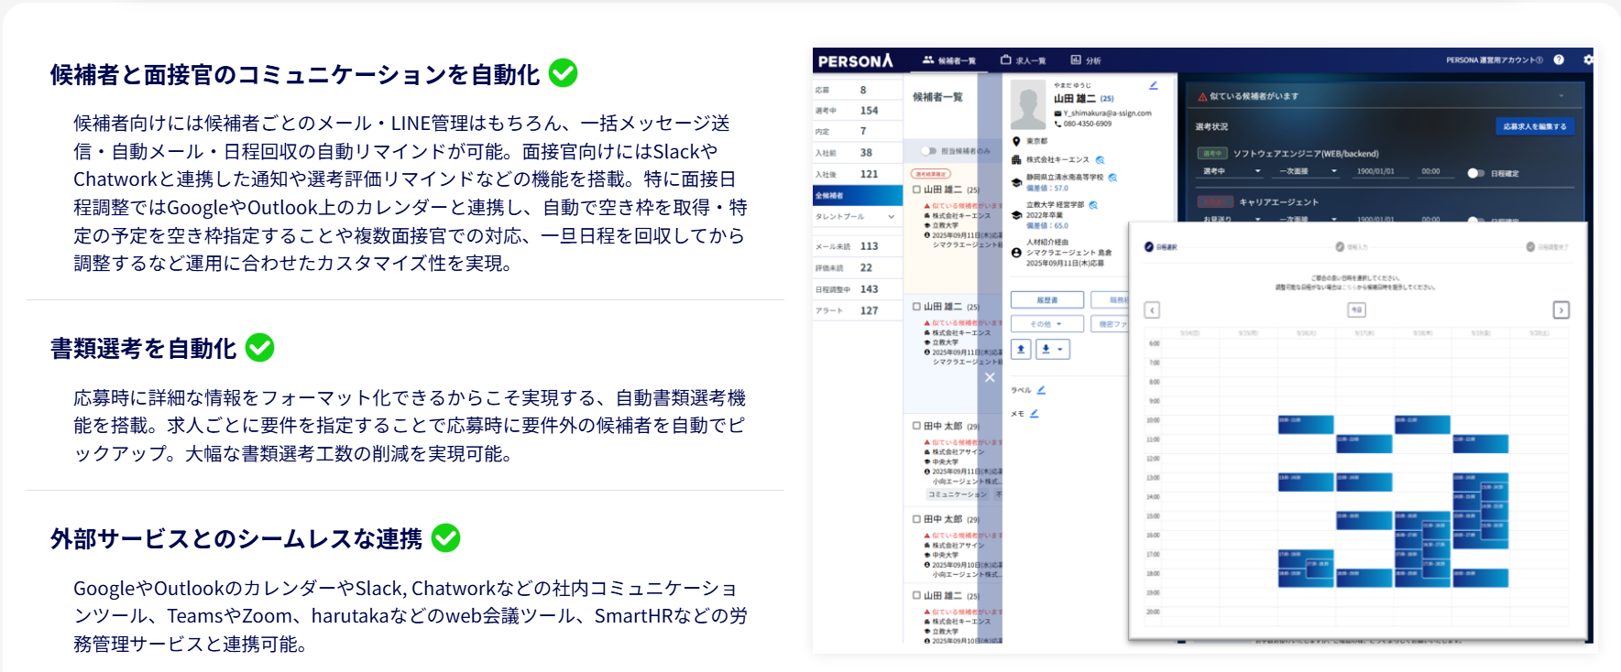Click the edit pencil next to ラベル

pyautogui.click(x=1042, y=390)
